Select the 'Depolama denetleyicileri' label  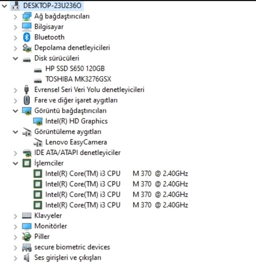coord(72,48)
